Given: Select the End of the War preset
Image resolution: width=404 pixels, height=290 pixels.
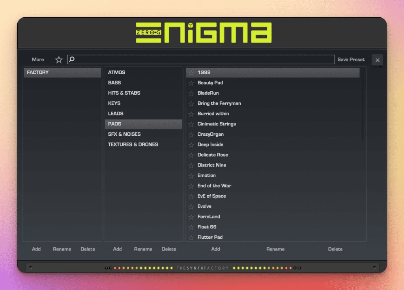Looking at the screenshot, I should tap(273, 186).
